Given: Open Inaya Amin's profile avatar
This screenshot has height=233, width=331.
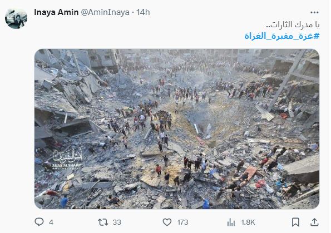Looking at the screenshot, I should 16,18.
